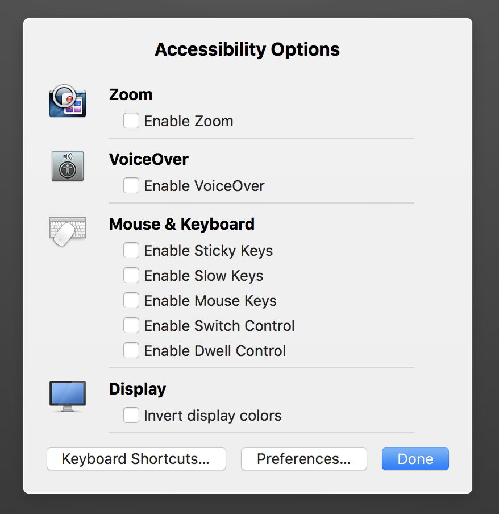Screen dimensions: 499x514
Task: Open Keyboard Shortcuts settings
Action: coord(136,459)
